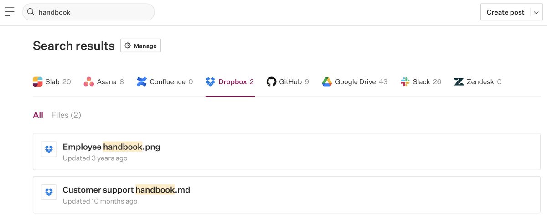
Task: Select the Zendesk source icon
Action: 459,82
